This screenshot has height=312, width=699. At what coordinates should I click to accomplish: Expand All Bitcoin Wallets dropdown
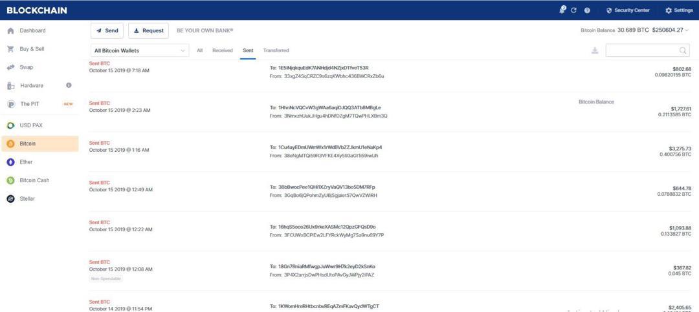[140, 51]
